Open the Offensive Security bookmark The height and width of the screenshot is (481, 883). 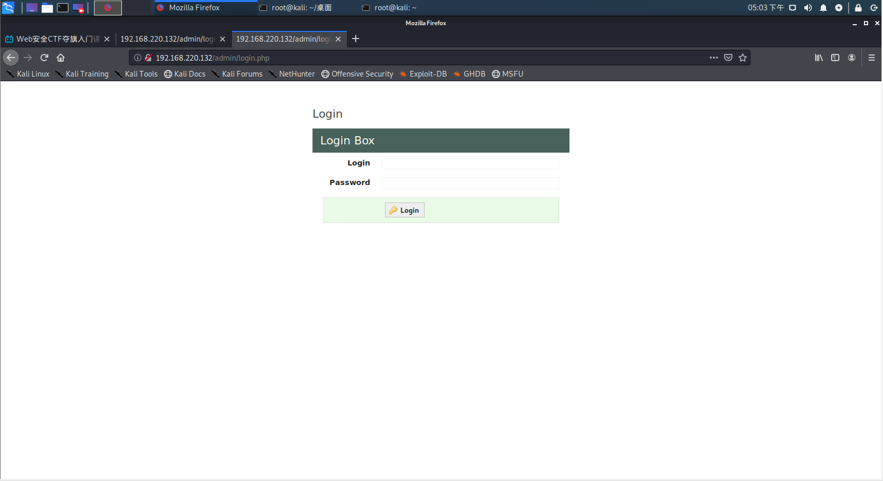(x=357, y=74)
